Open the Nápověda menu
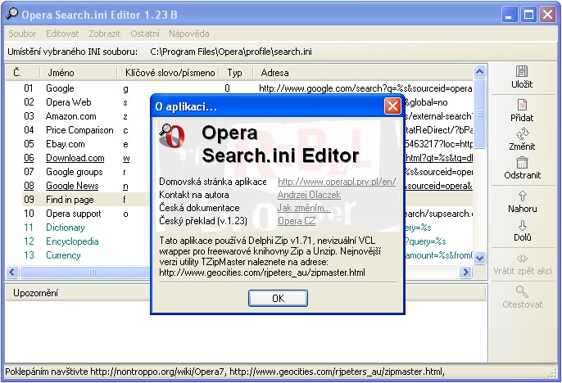The width and height of the screenshot is (562, 383). [x=189, y=34]
